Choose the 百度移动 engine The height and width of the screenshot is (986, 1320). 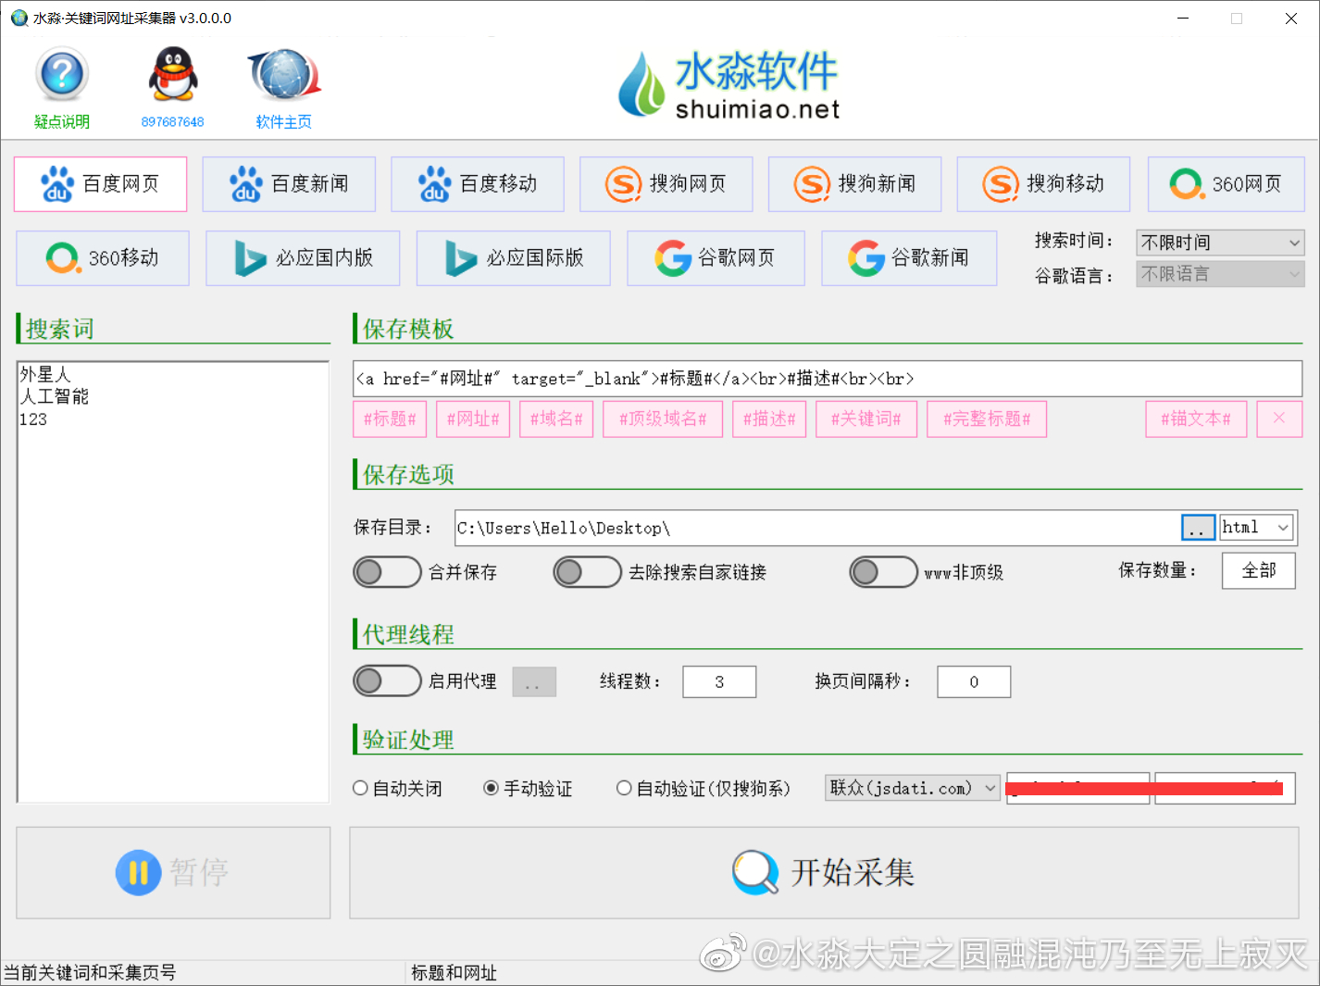[x=478, y=184]
